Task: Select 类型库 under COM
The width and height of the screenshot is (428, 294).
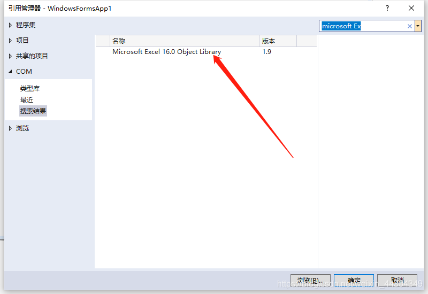Action: coord(30,88)
